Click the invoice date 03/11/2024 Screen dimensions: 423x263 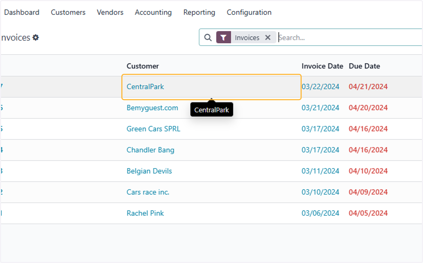[320, 171]
